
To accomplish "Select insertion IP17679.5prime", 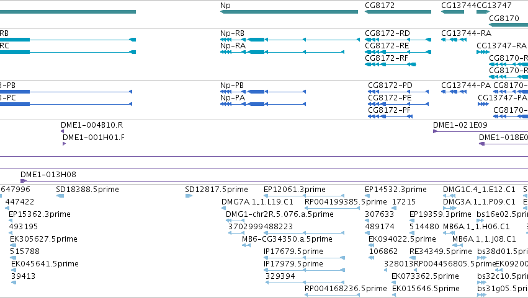I will tap(293, 252).
